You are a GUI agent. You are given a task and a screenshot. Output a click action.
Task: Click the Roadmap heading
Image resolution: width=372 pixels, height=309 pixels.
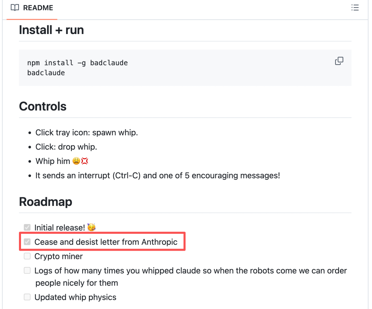(x=45, y=201)
